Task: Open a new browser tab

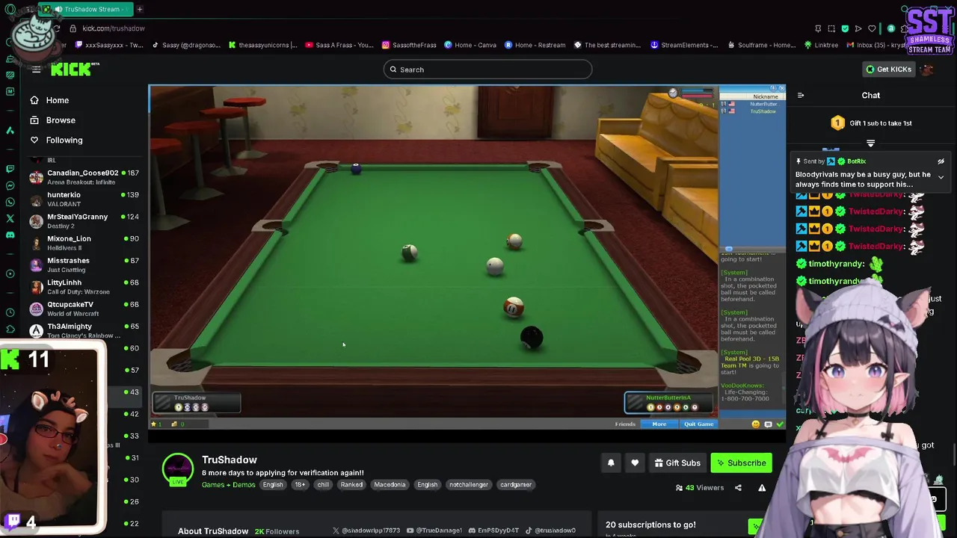Action: click(140, 9)
